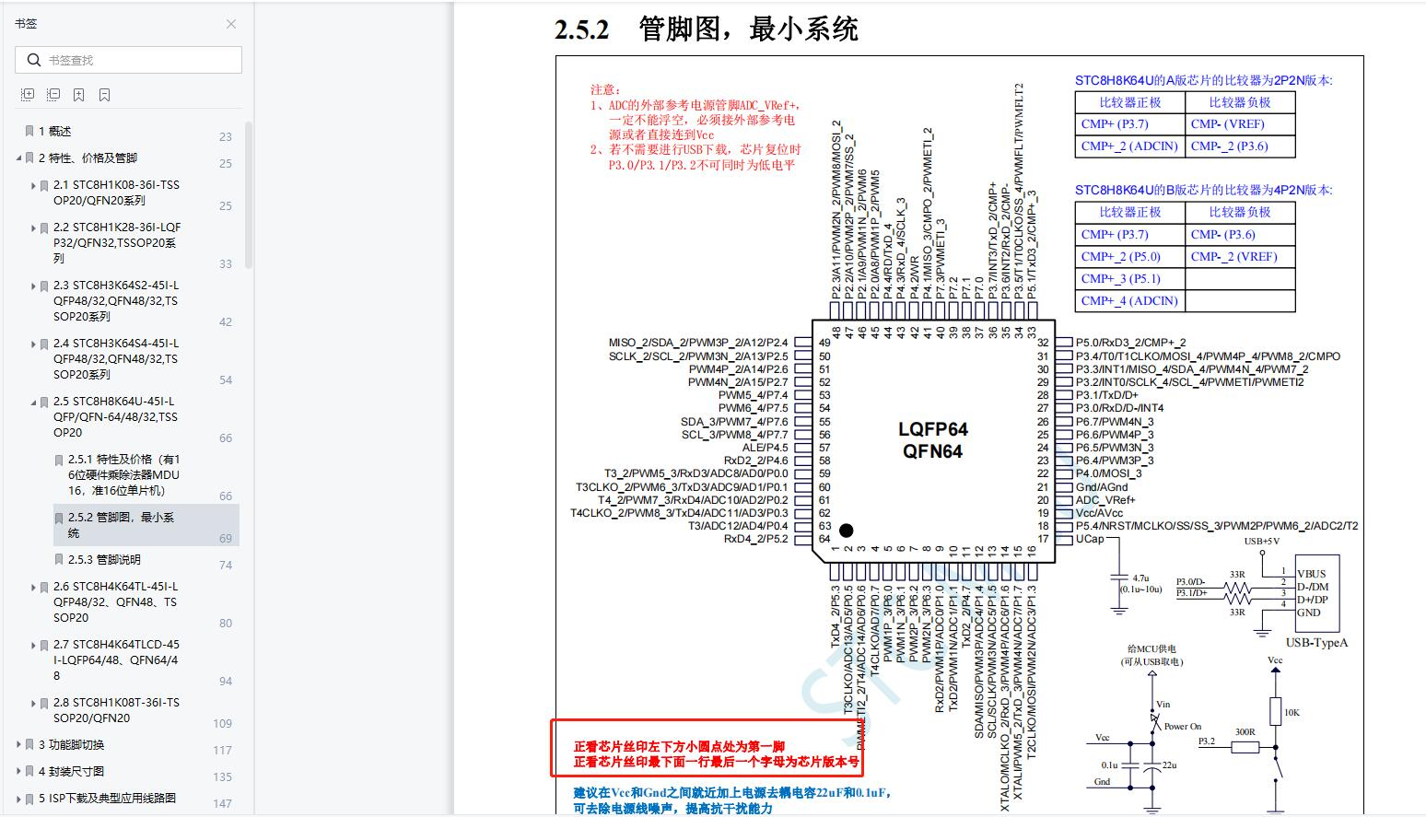The image size is (1426, 817).
Task: Click the pin label P3.1/TxD/D+
Action: (x=1107, y=395)
